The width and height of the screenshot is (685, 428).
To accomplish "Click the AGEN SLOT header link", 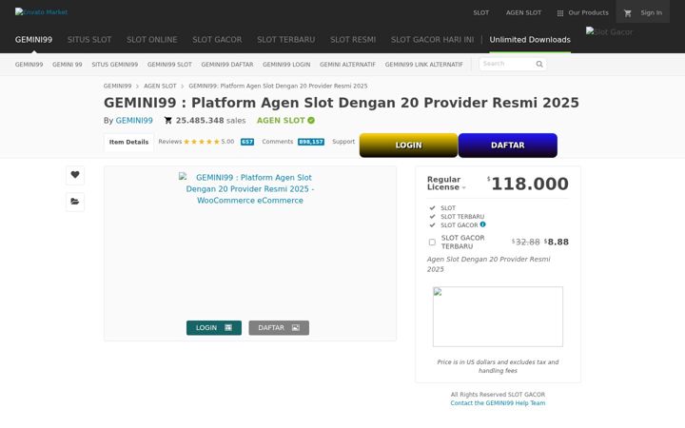I will pyautogui.click(x=523, y=13).
